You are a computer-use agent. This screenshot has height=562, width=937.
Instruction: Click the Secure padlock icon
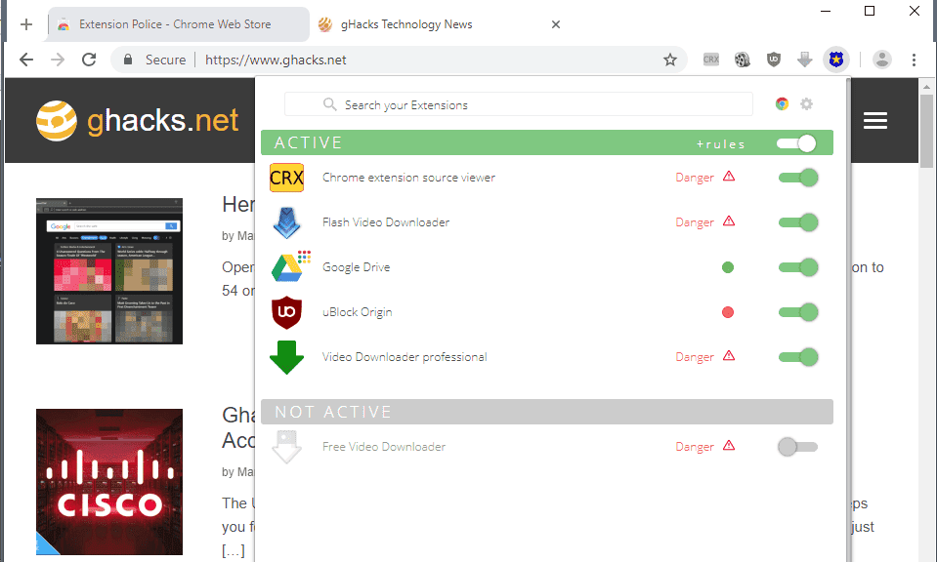pos(127,60)
